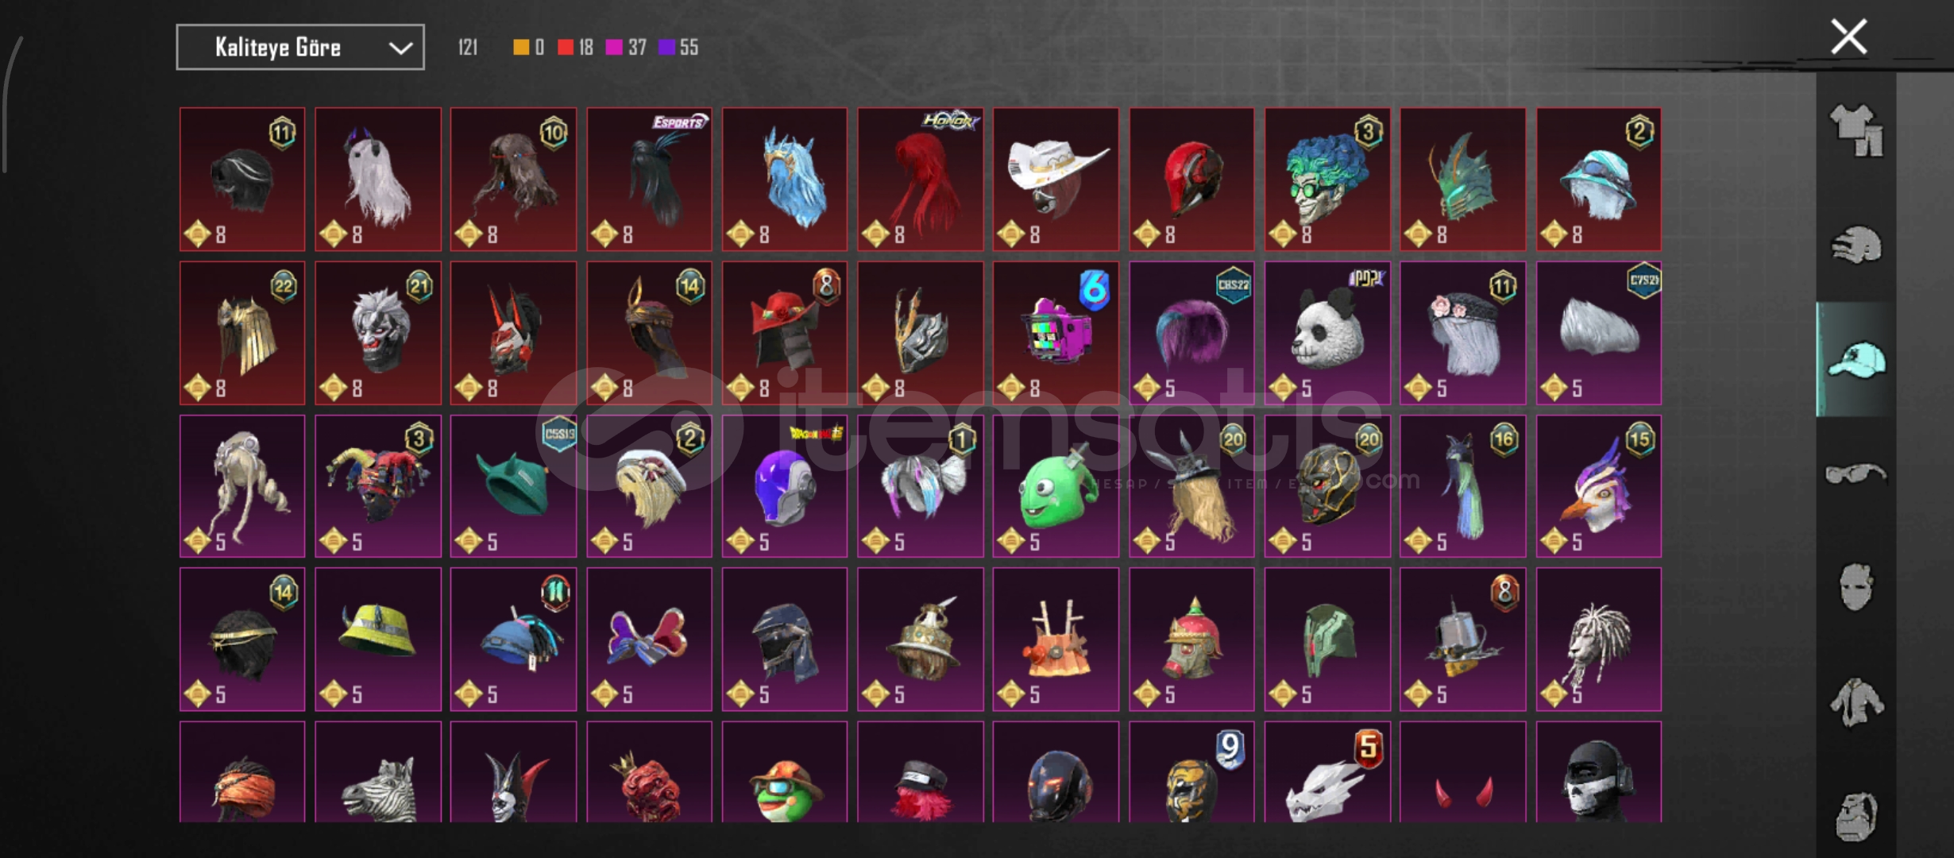Screen dimensions: 1954x858
Task: Click the pink quality swatch showing 37
Action: (x=614, y=48)
